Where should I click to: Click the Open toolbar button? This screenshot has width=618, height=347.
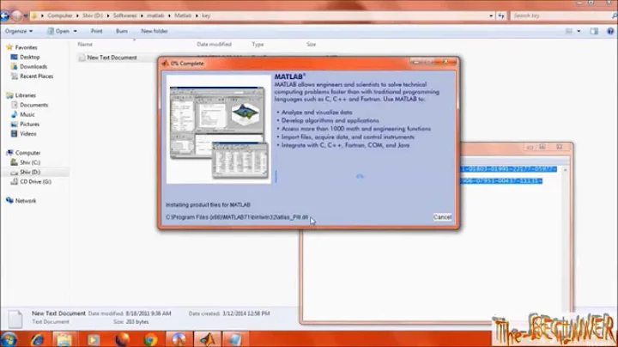pos(58,31)
